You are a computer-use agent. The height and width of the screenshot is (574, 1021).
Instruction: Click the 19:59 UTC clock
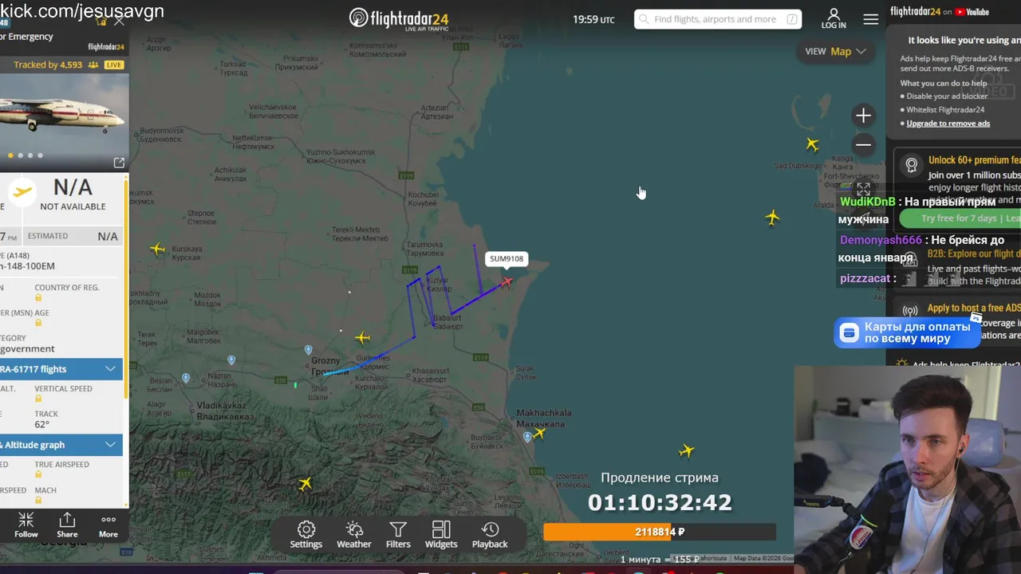(593, 19)
